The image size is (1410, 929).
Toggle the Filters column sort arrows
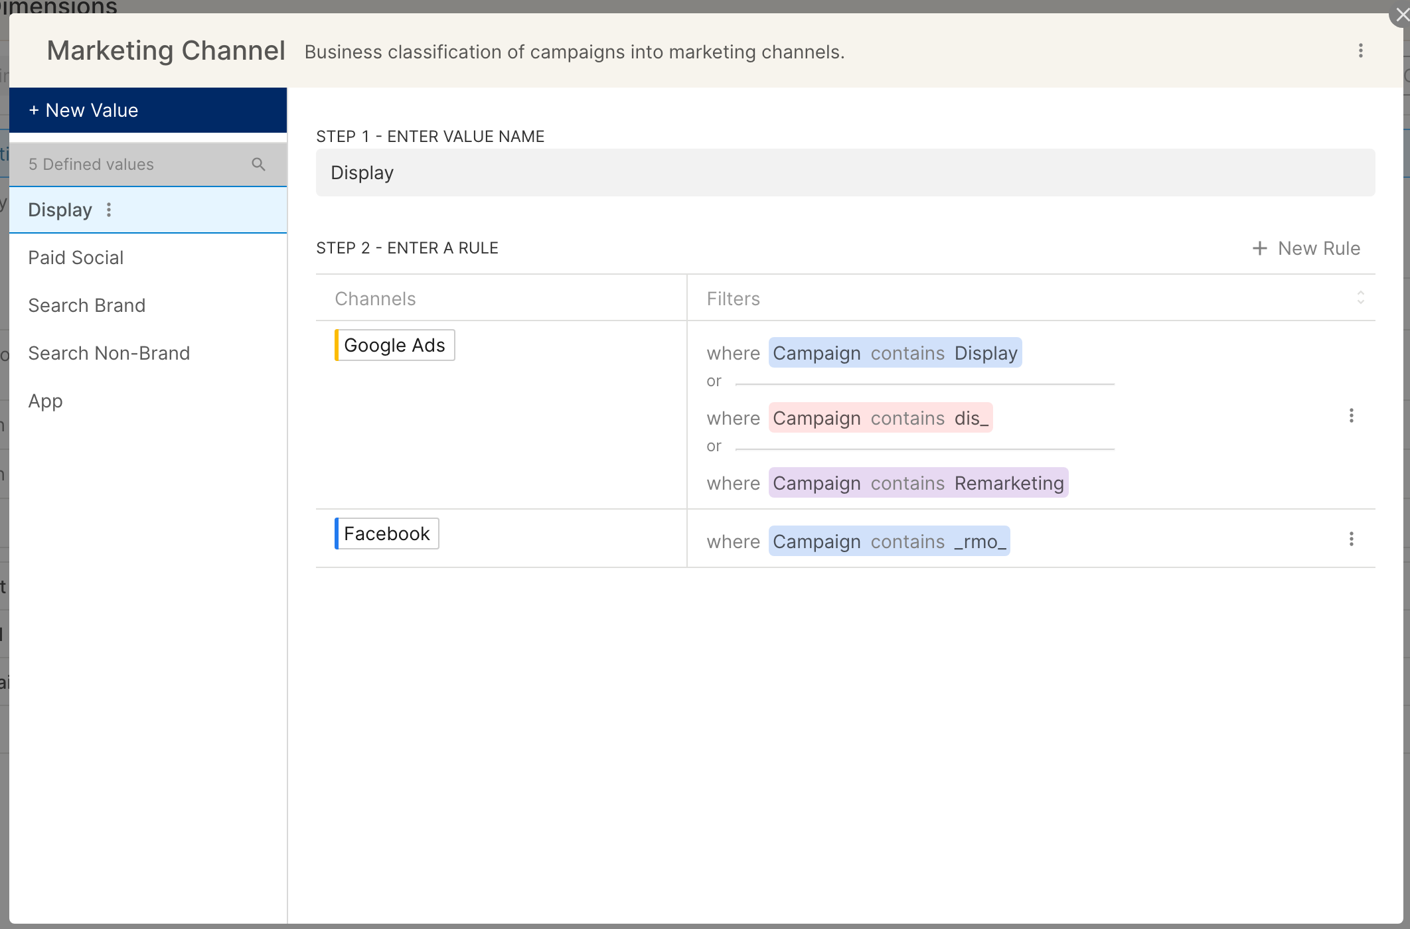point(1360,298)
